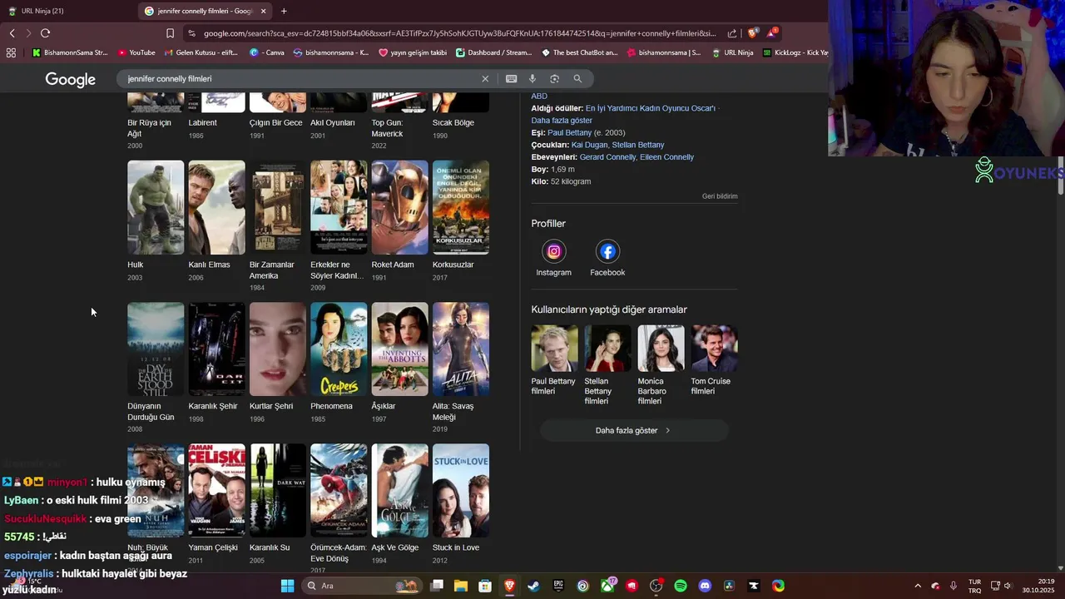This screenshot has height=599, width=1065.
Task: Open Spotify from the taskbar
Action: click(x=681, y=586)
